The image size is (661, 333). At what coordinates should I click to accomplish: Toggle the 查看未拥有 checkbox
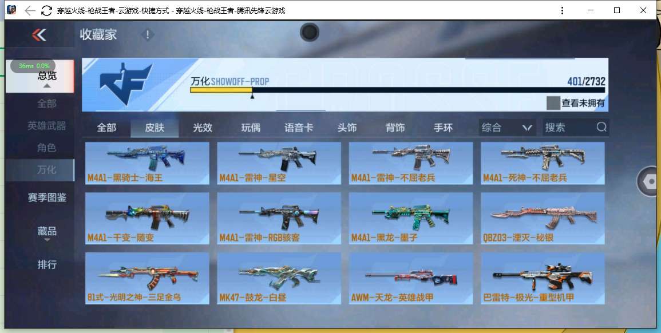[553, 103]
